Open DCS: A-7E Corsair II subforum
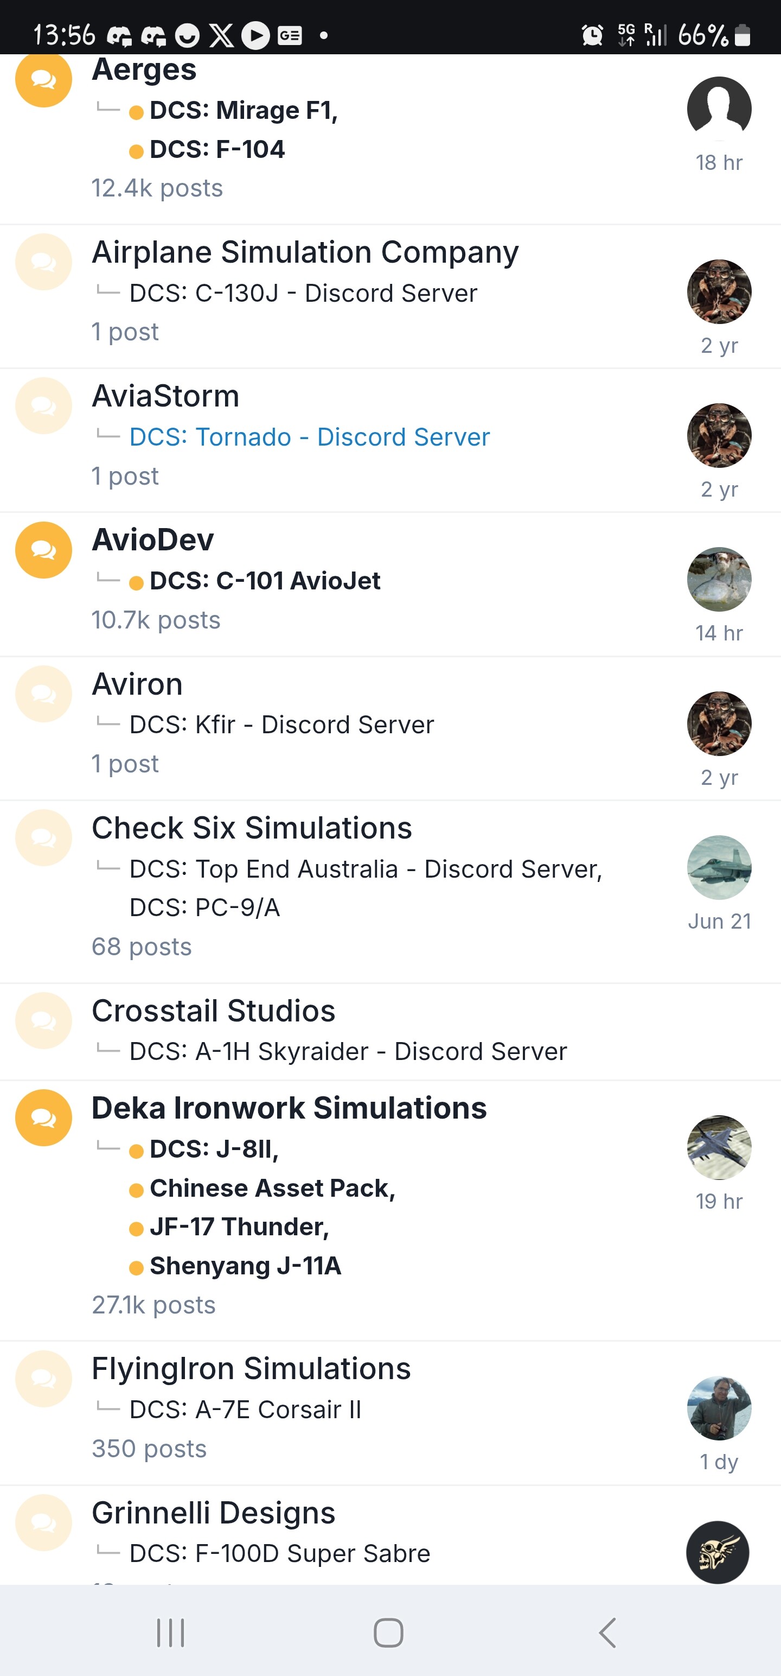This screenshot has width=781, height=1676. pos(245,1410)
